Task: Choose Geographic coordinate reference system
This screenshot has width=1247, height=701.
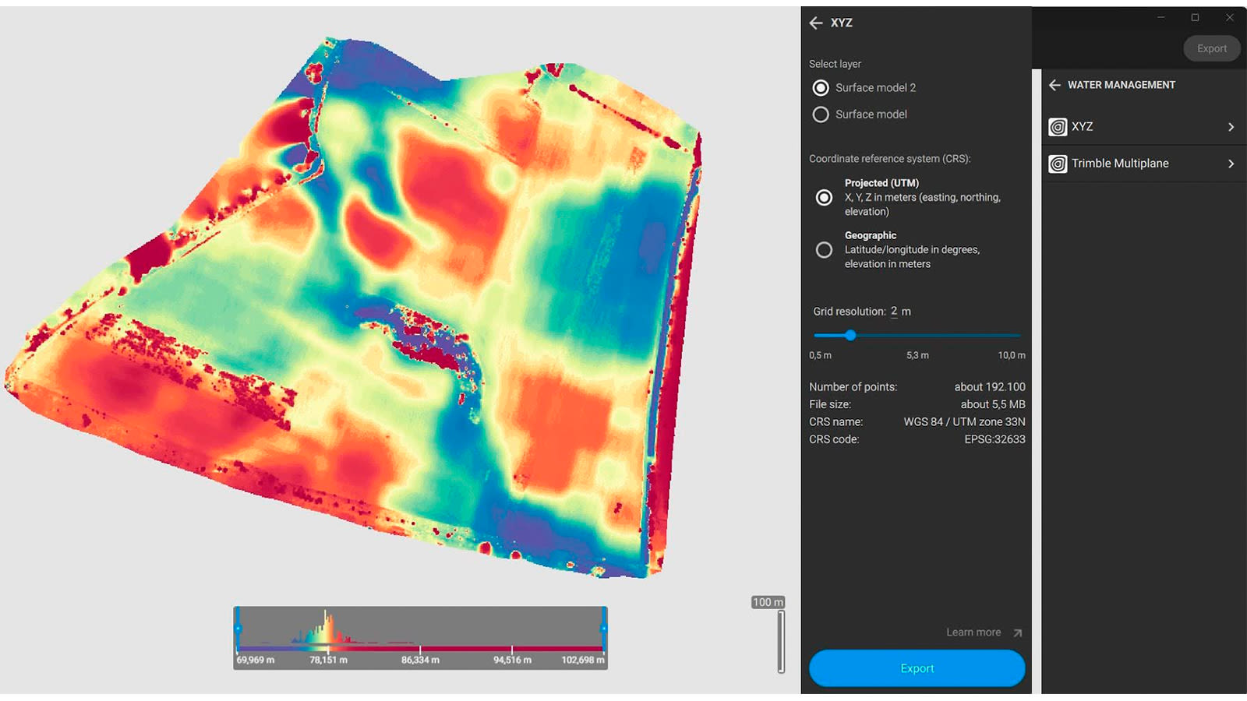Action: 824,249
